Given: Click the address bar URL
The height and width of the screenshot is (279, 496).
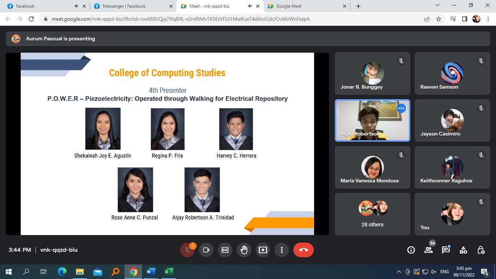Looking at the screenshot, I should pos(180,19).
